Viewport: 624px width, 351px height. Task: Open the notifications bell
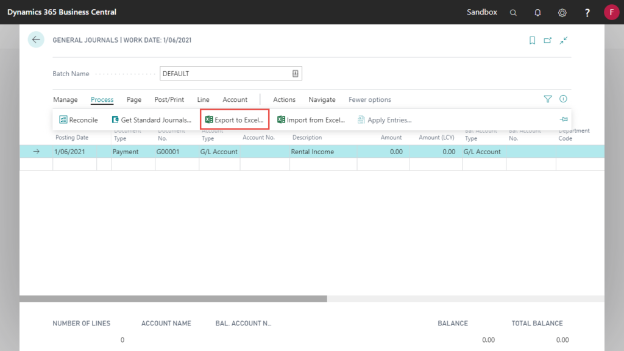(x=537, y=12)
